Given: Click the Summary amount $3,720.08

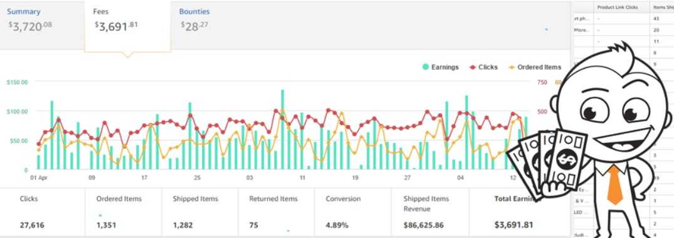Looking at the screenshot, I should (30, 26).
